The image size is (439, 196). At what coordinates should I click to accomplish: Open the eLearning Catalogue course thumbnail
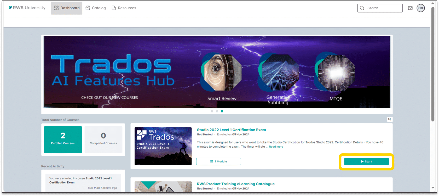tap(163, 187)
